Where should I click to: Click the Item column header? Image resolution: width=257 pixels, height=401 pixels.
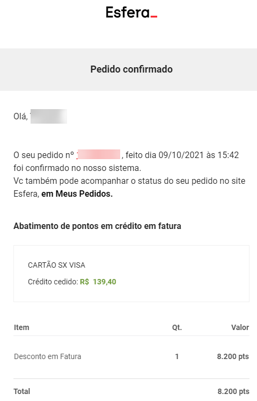click(21, 327)
